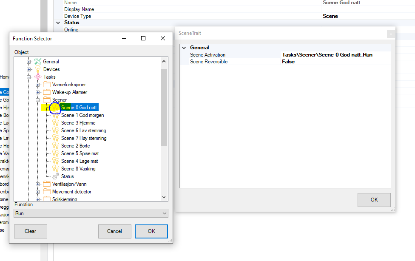
Task: Click the Status gears icon
Action: pyautogui.click(x=56, y=176)
